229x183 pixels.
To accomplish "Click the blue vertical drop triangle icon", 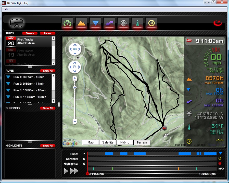I will pyautogui.click(x=95, y=23).
